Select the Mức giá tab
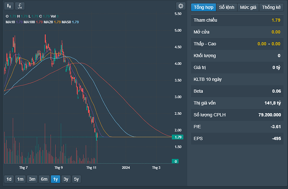The width and height of the screenshot is (288, 189). tap(248, 7)
